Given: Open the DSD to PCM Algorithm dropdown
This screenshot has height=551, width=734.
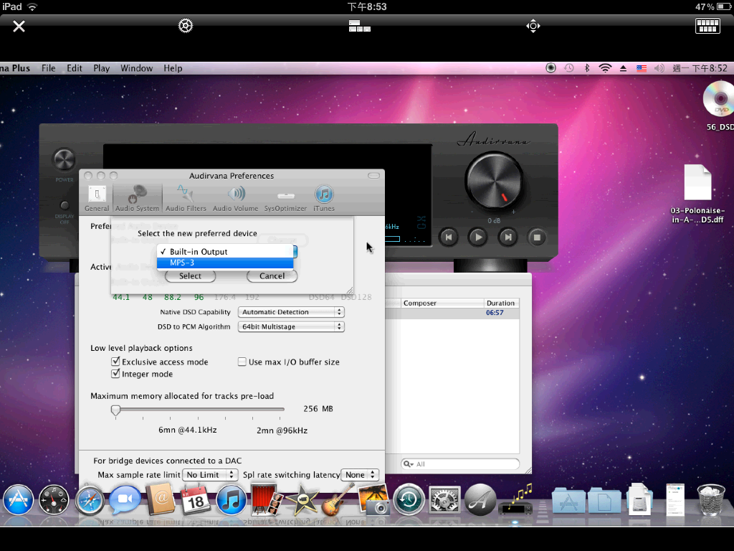Looking at the screenshot, I should coord(291,326).
